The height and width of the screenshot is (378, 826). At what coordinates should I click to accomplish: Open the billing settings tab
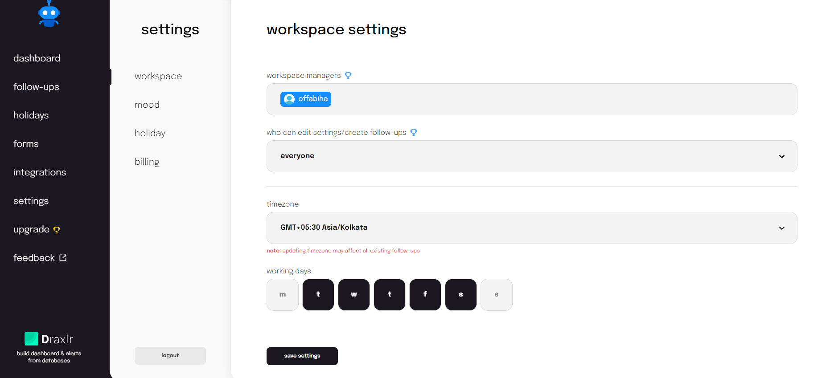click(147, 162)
